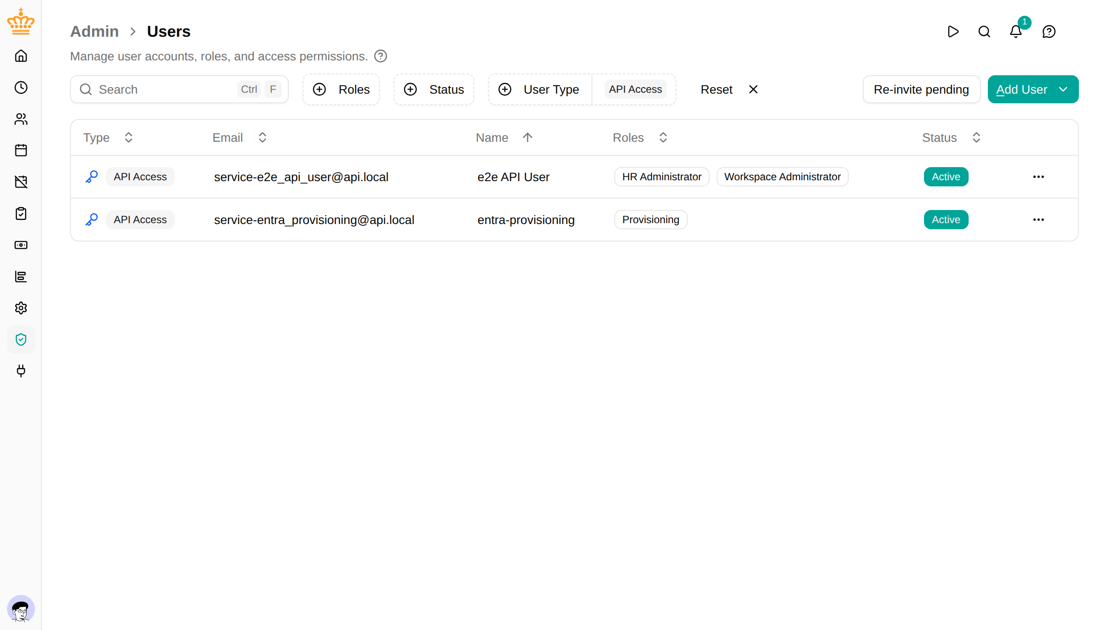The height and width of the screenshot is (630, 1120).
Task: Open actions menu for e2e API User
Action: point(1039,177)
